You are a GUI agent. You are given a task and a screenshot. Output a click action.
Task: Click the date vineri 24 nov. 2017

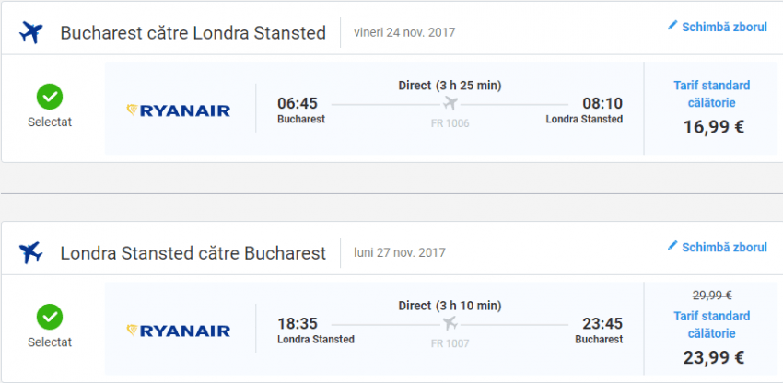[404, 32]
